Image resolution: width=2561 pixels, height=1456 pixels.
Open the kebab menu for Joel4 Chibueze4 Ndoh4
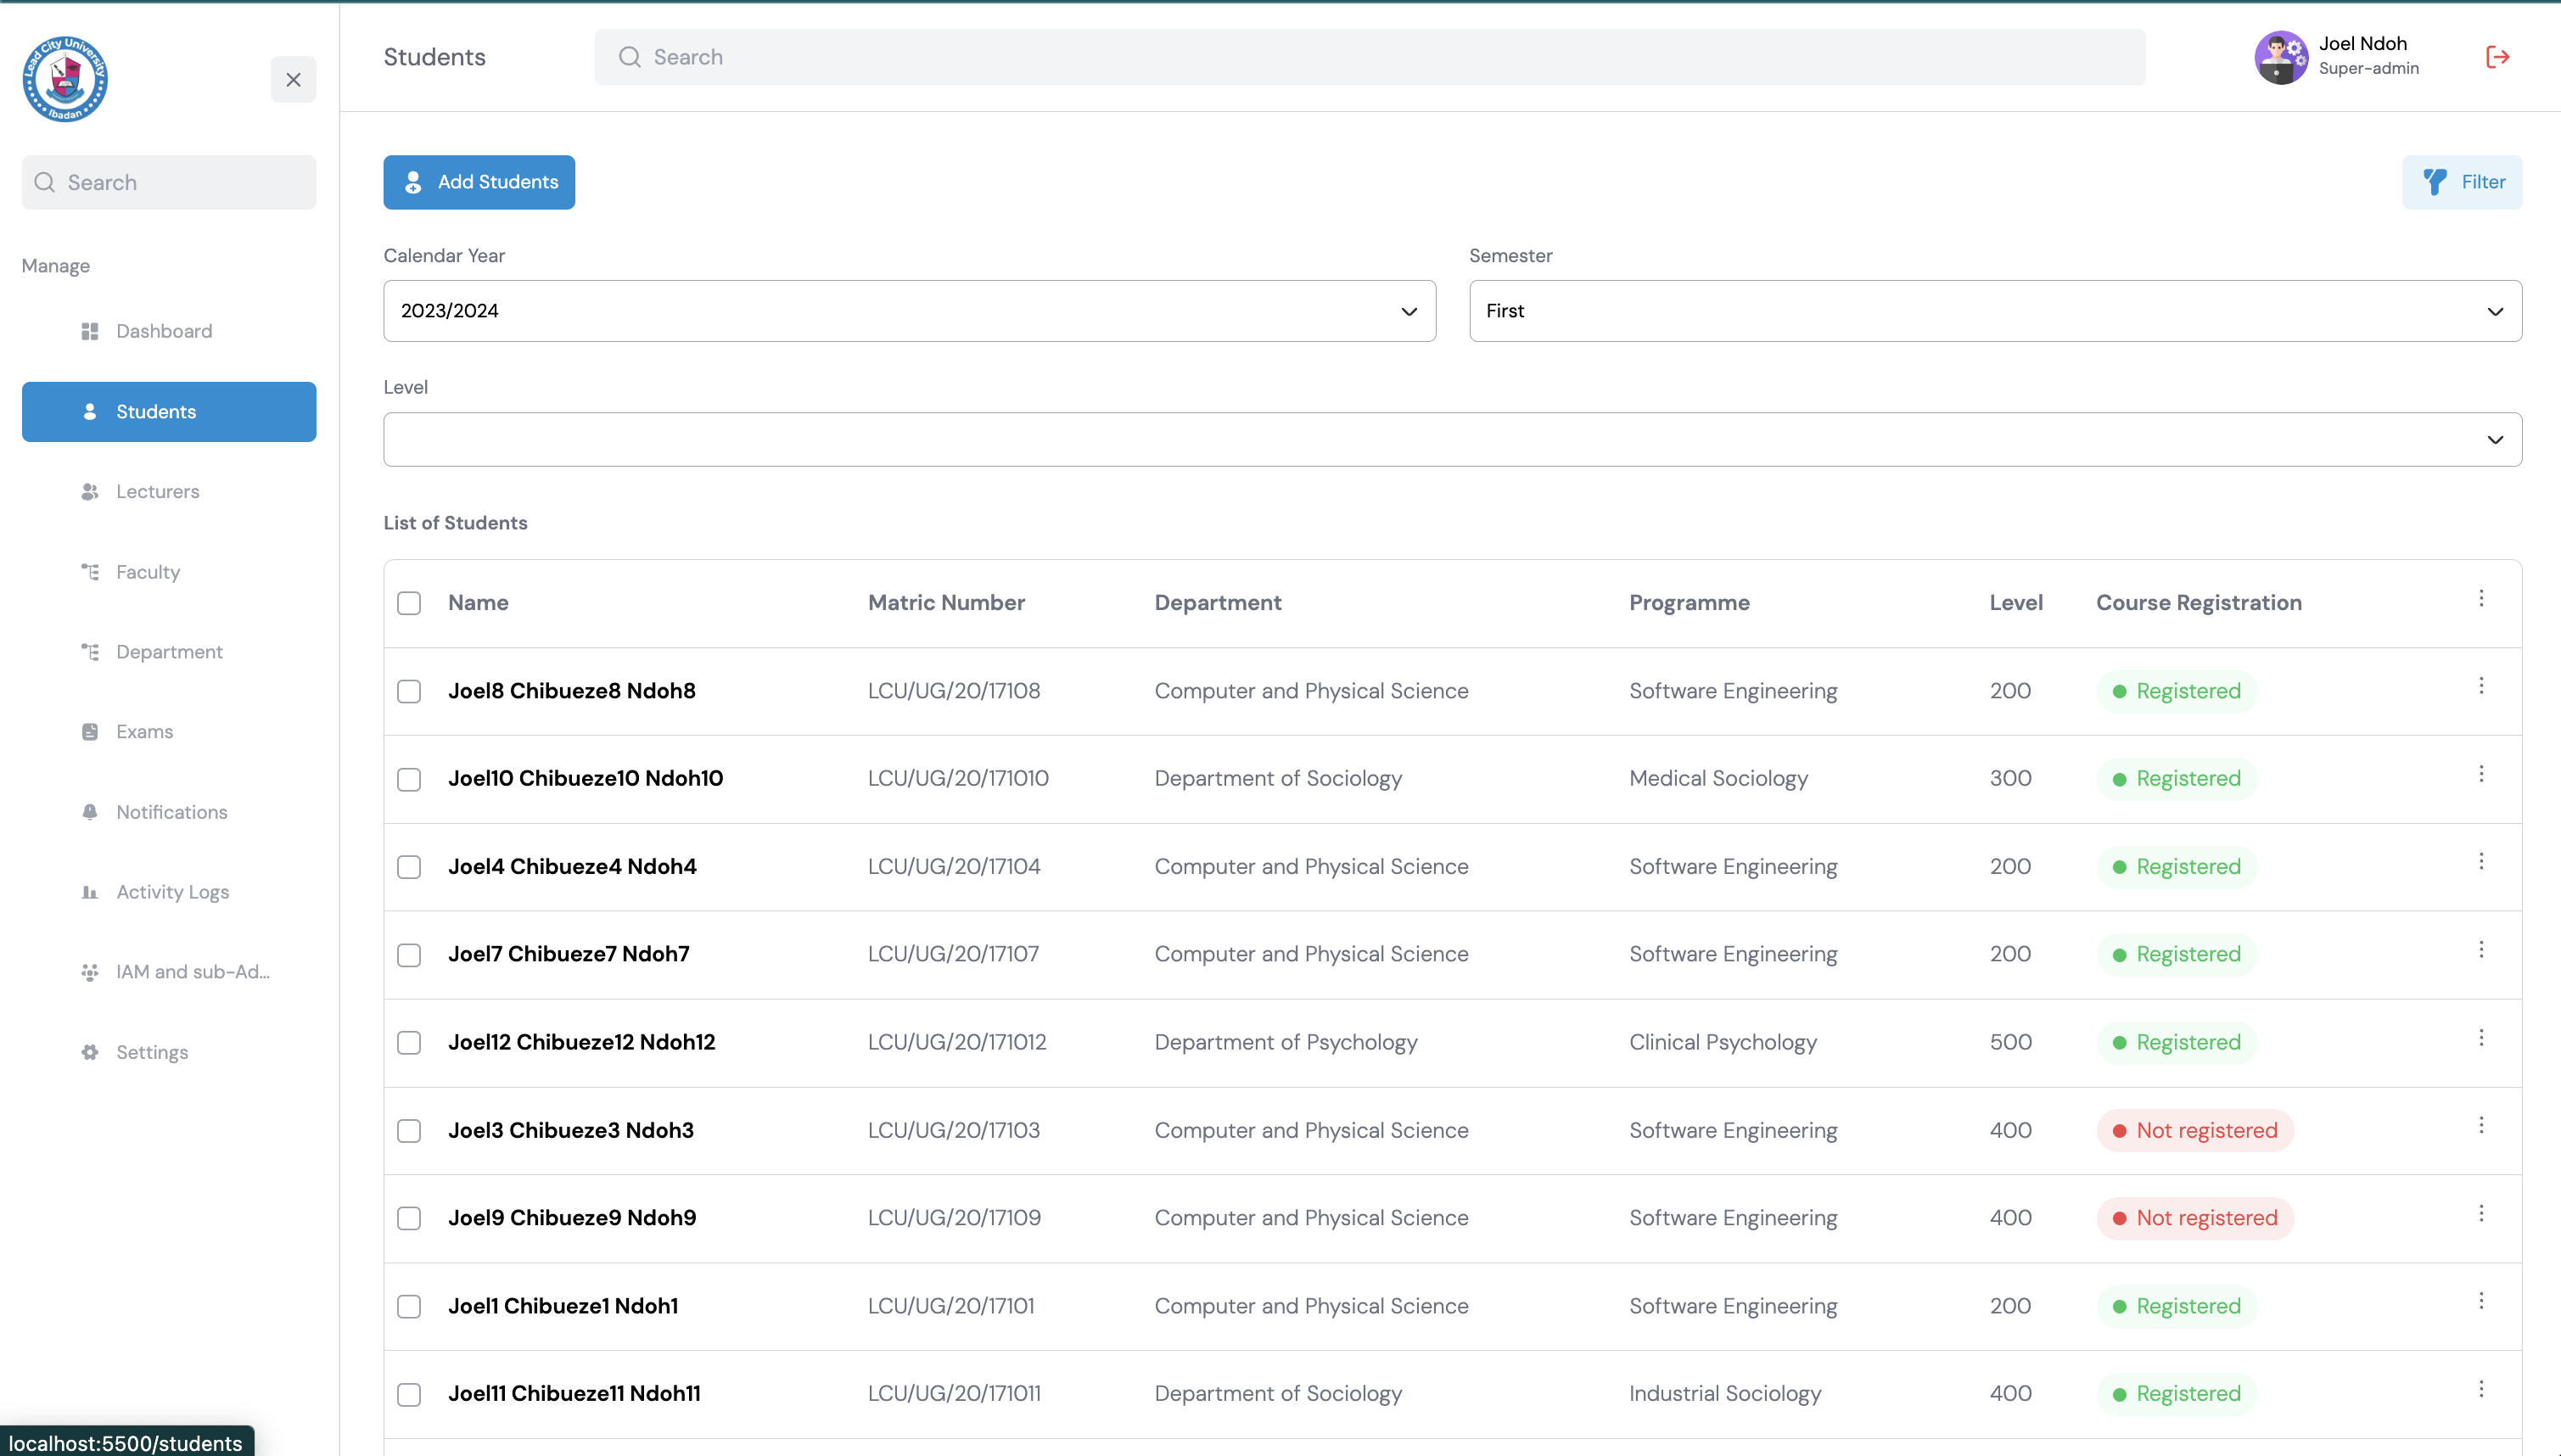coord(2481,862)
